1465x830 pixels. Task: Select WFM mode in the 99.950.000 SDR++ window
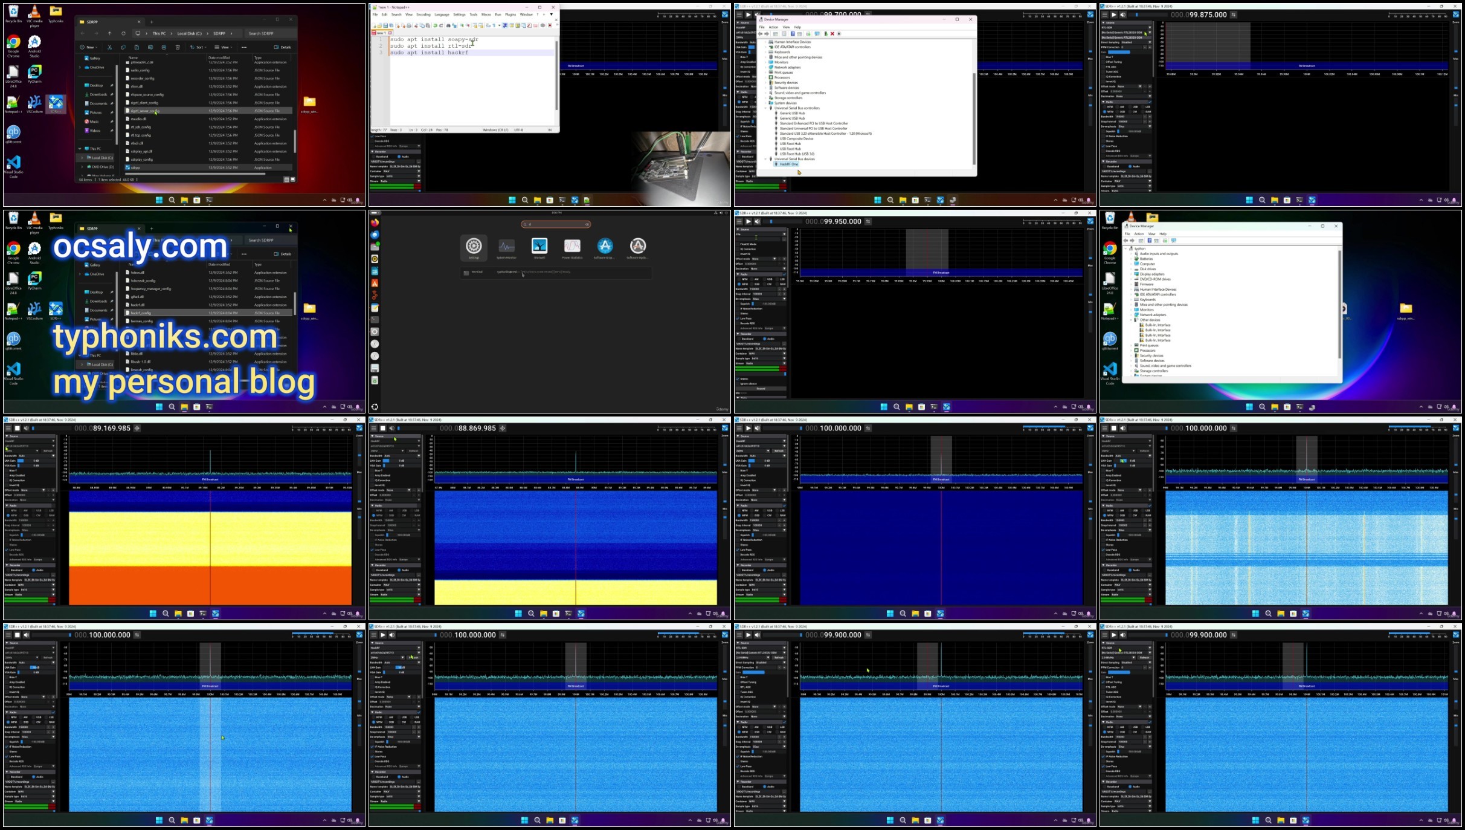coord(741,284)
